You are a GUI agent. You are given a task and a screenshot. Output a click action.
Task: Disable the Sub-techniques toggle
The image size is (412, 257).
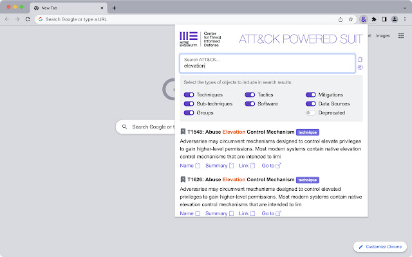coord(189,104)
